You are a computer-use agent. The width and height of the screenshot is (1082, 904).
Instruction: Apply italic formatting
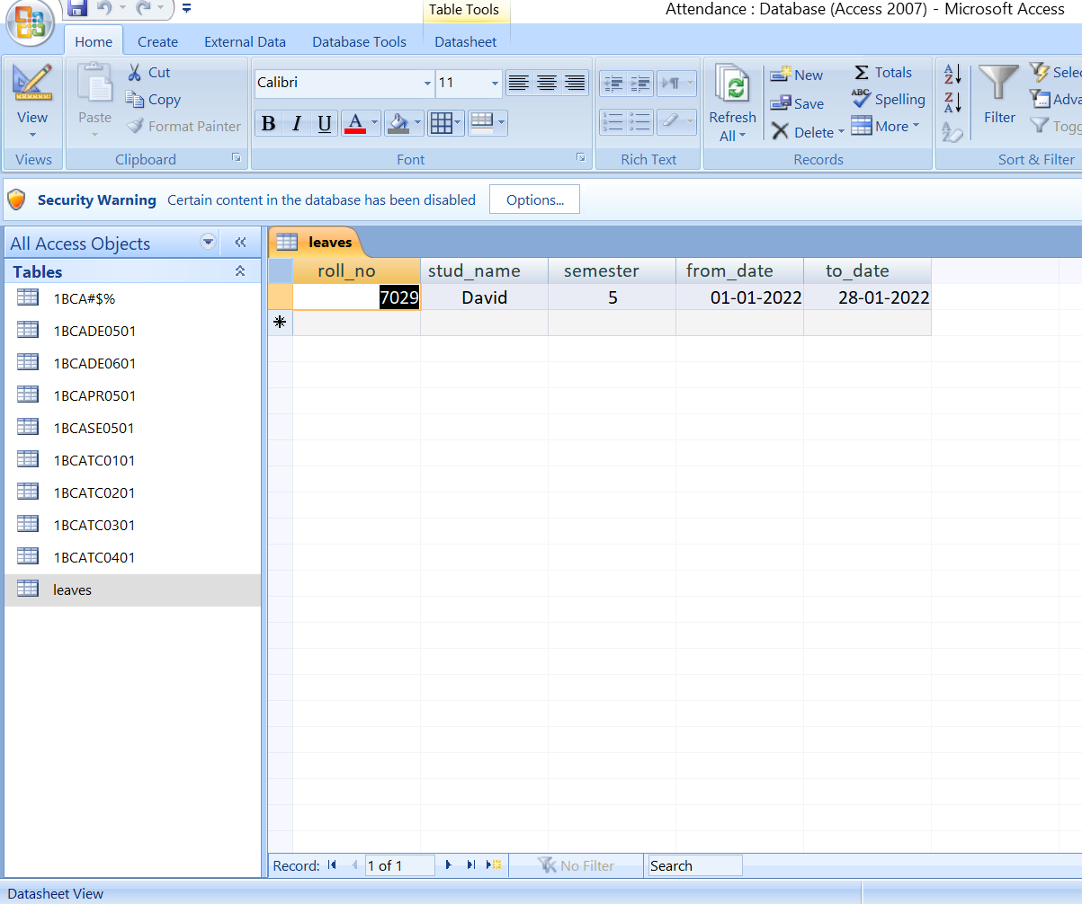[x=296, y=124]
